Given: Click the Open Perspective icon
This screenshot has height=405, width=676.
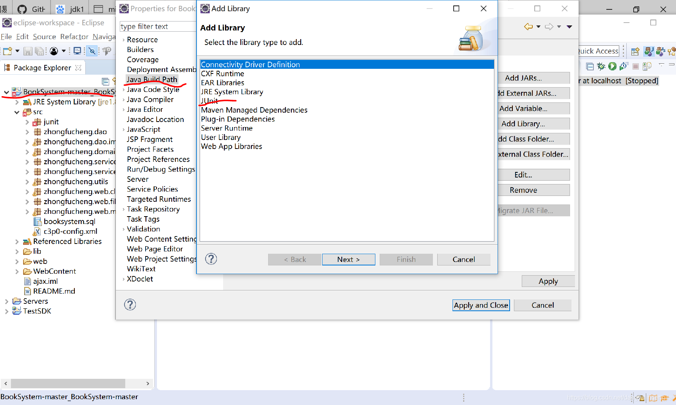Looking at the screenshot, I should click(635, 51).
